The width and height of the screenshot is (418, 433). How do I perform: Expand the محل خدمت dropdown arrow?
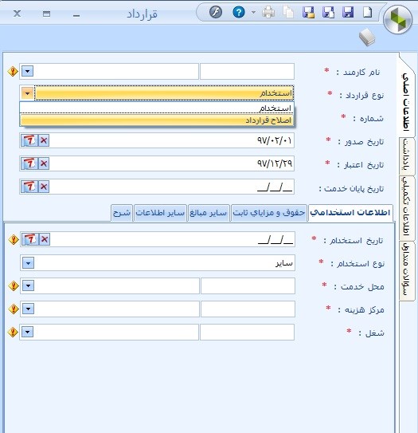28,285
